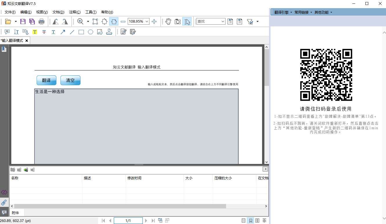Choose the Arrow drawing tool
The width and height of the screenshot is (386, 224).
63,32
